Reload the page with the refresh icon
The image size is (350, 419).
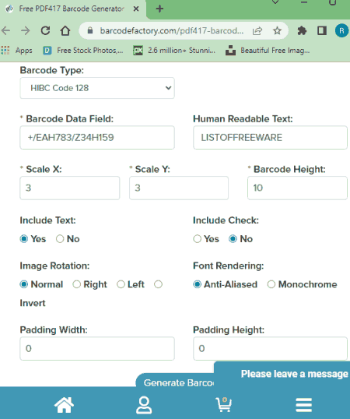coord(45,30)
